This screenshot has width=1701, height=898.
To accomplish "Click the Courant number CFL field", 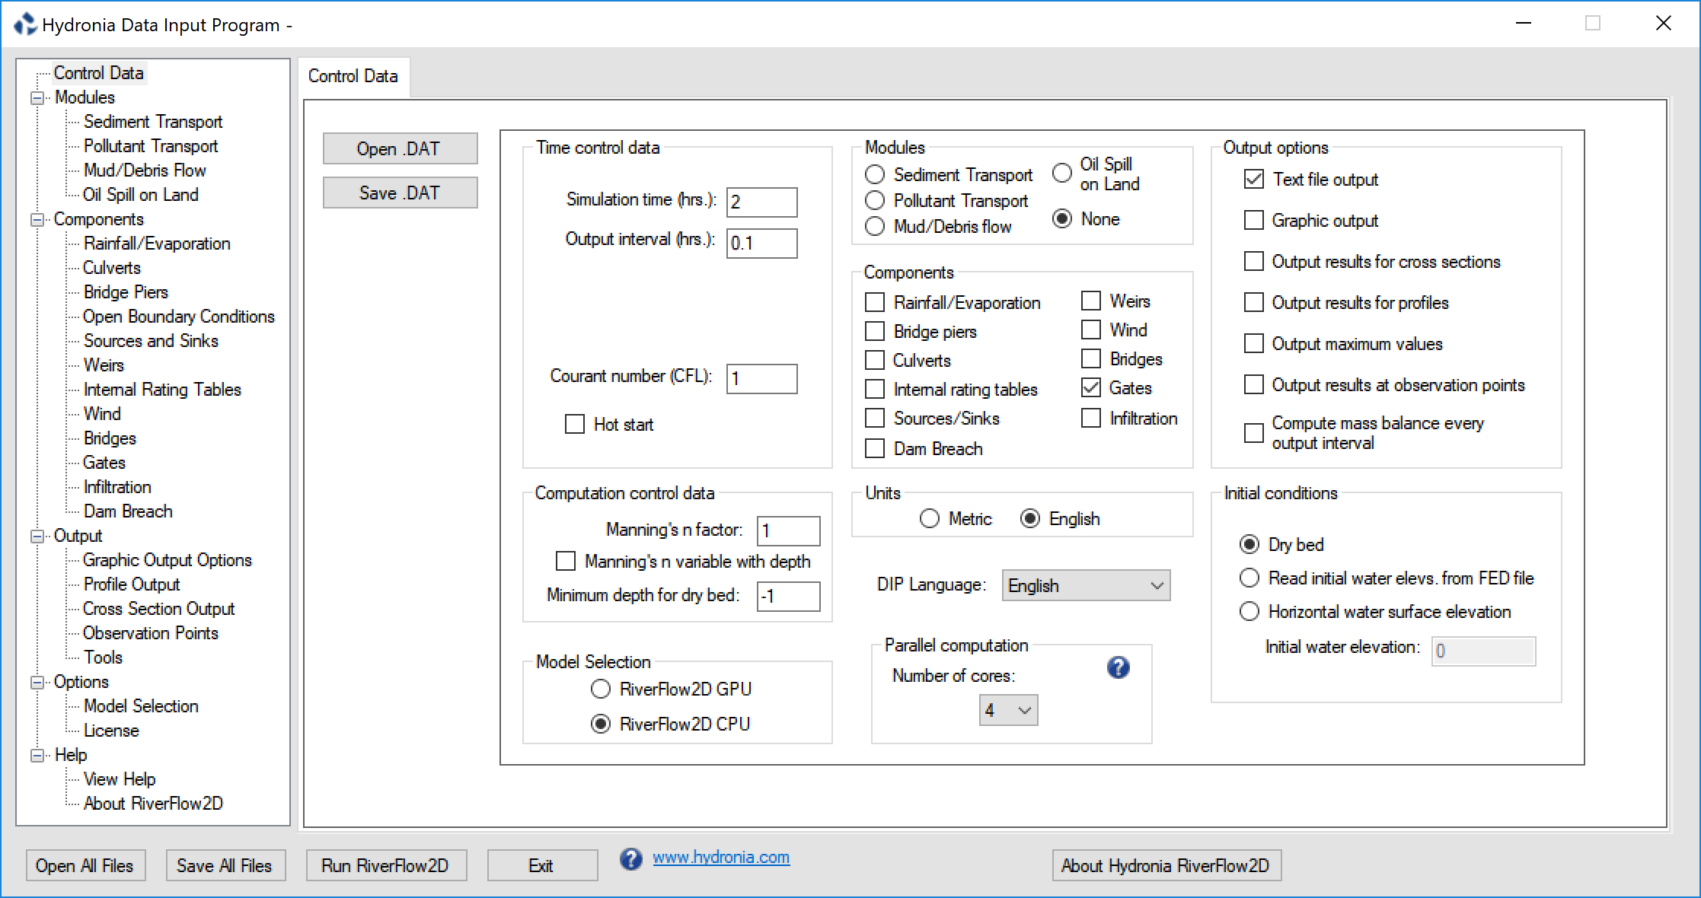I will (762, 379).
